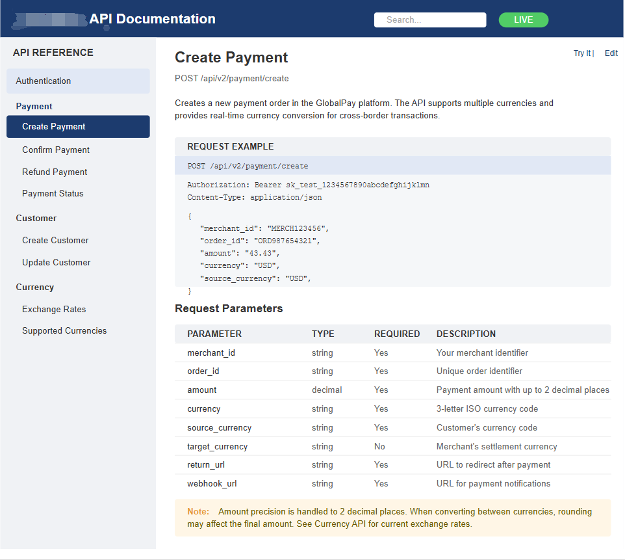Go to Update Customer page
This screenshot has width=625, height=560.
pyautogui.click(x=57, y=262)
